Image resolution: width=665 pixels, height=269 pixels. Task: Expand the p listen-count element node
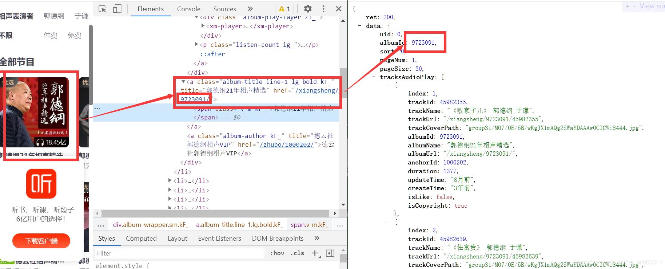[196, 44]
